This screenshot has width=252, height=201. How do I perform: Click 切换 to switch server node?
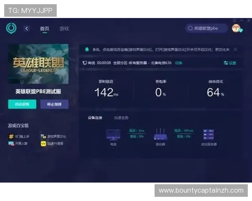[178, 63]
